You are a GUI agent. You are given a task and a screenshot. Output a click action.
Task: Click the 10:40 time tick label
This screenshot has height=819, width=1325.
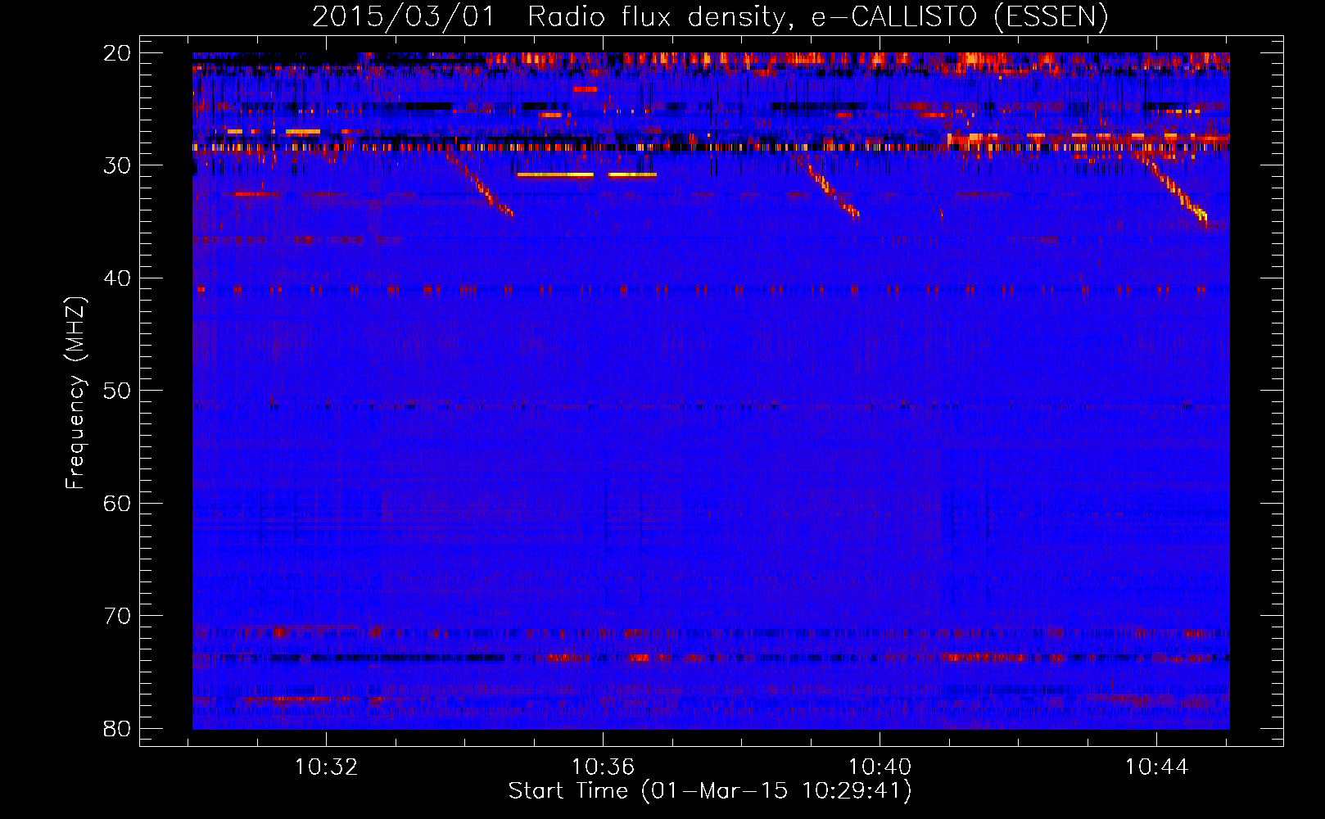coord(880,767)
